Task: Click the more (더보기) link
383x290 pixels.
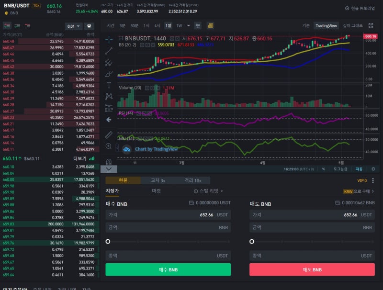Action: click(80, 159)
